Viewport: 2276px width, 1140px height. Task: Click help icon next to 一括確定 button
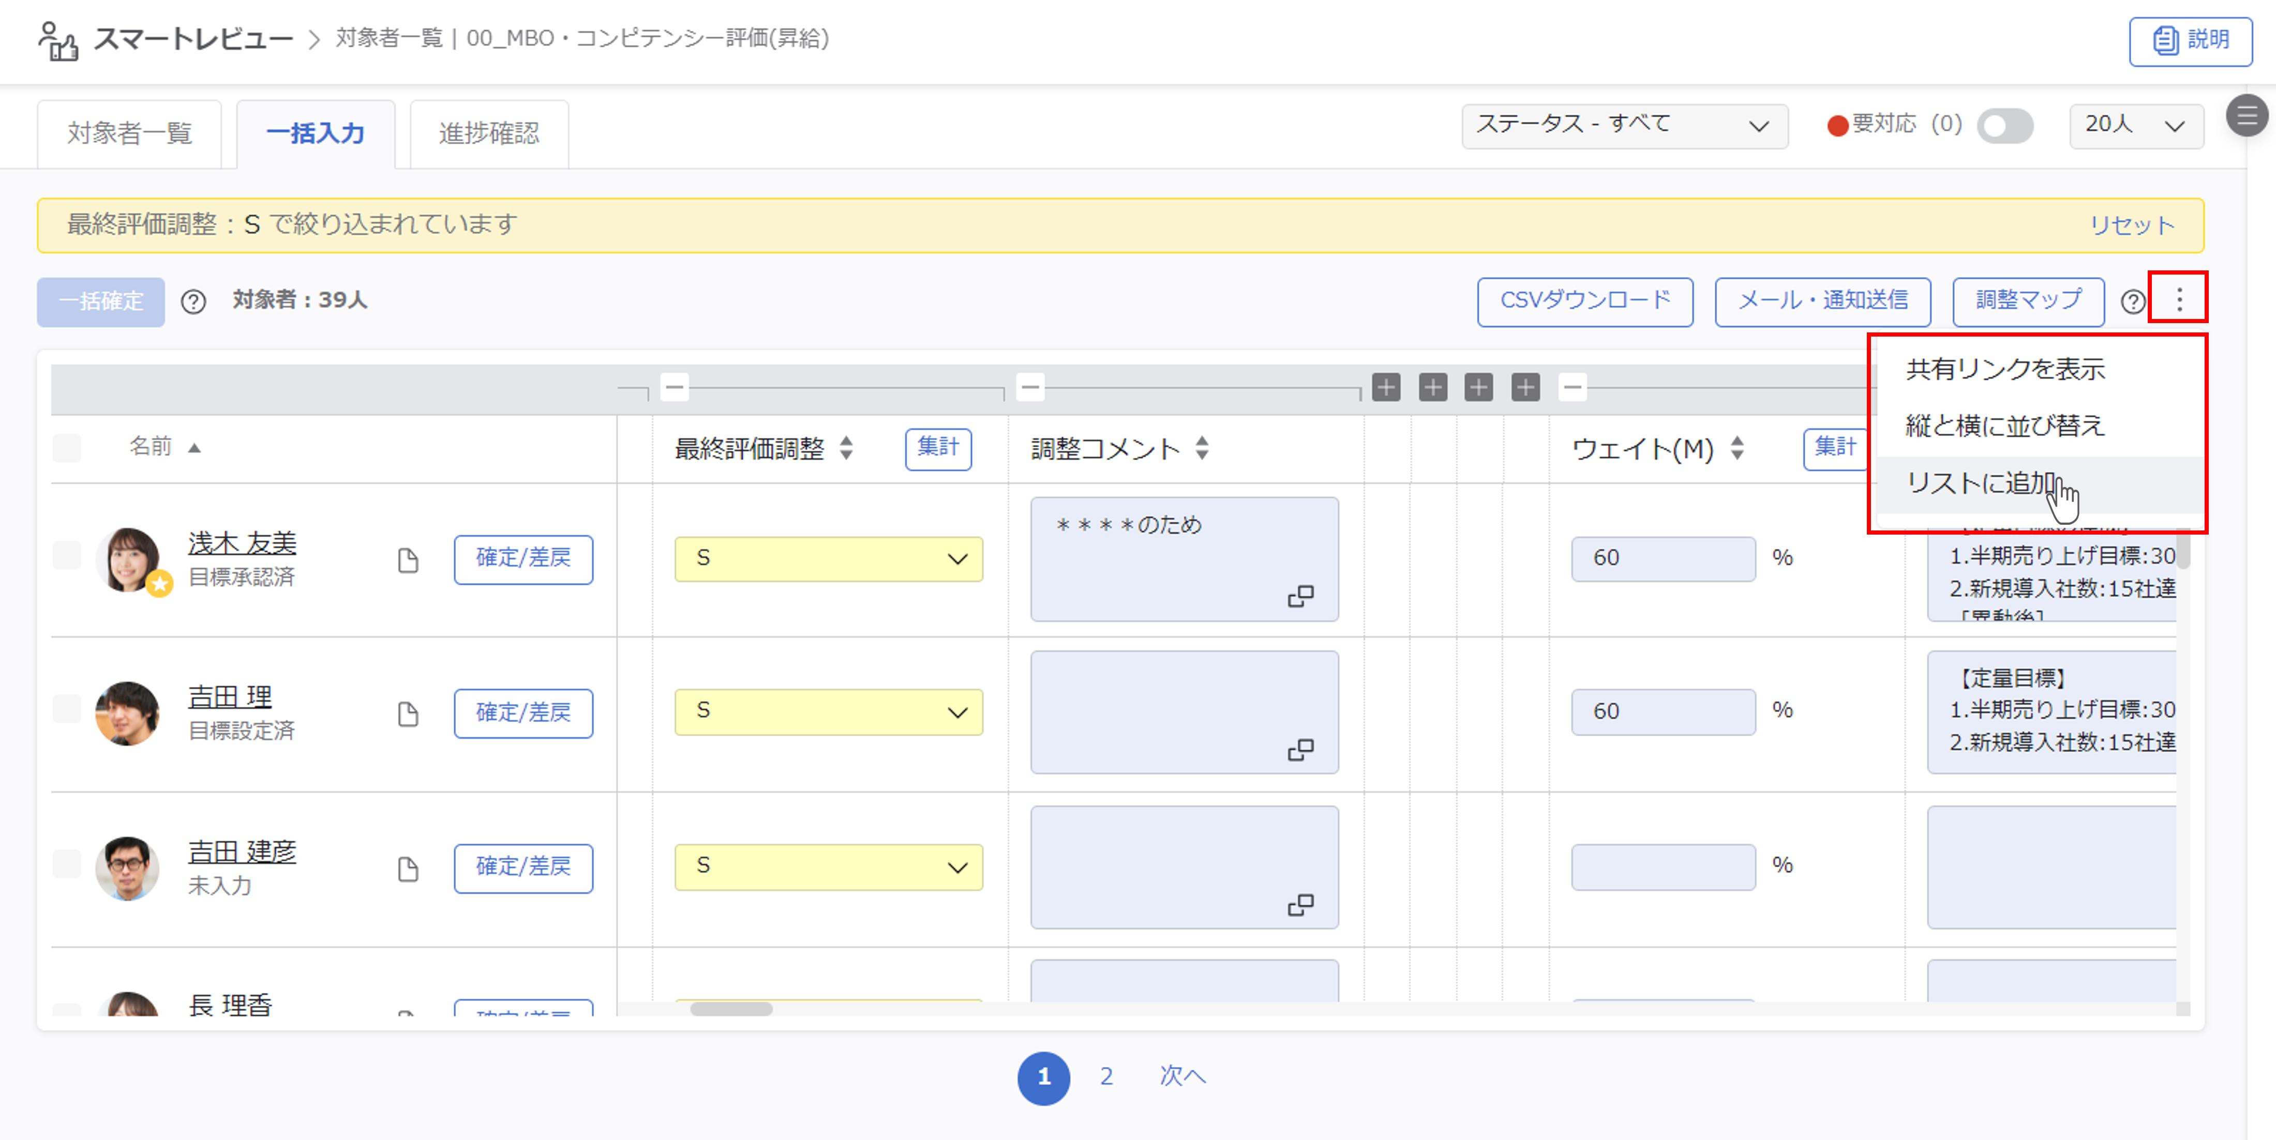pyautogui.click(x=192, y=302)
